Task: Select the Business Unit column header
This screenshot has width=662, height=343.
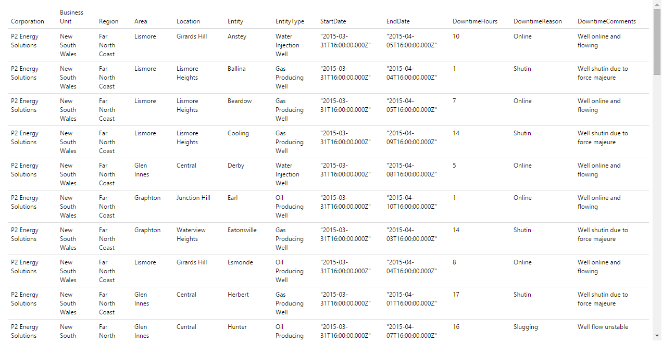Action: (x=71, y=17)
